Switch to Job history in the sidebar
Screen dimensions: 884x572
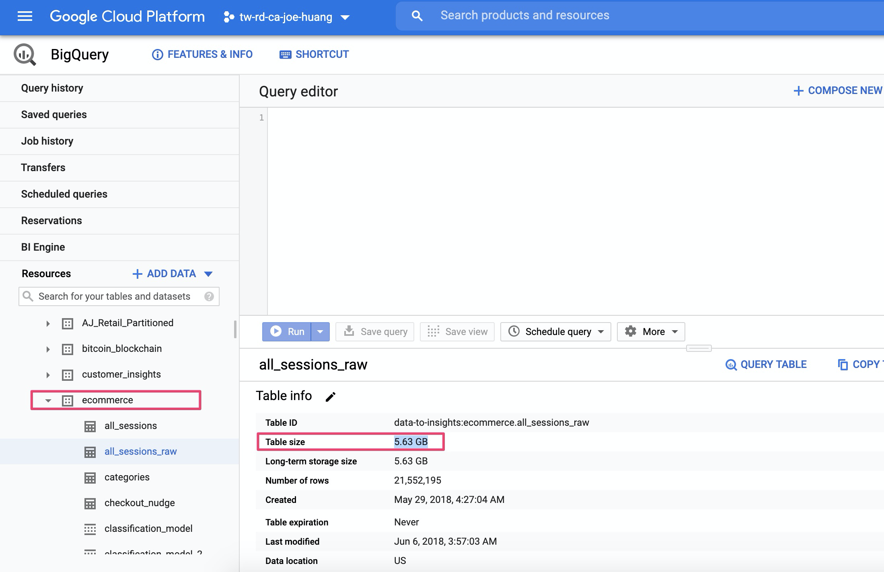[x=47, y=141]
